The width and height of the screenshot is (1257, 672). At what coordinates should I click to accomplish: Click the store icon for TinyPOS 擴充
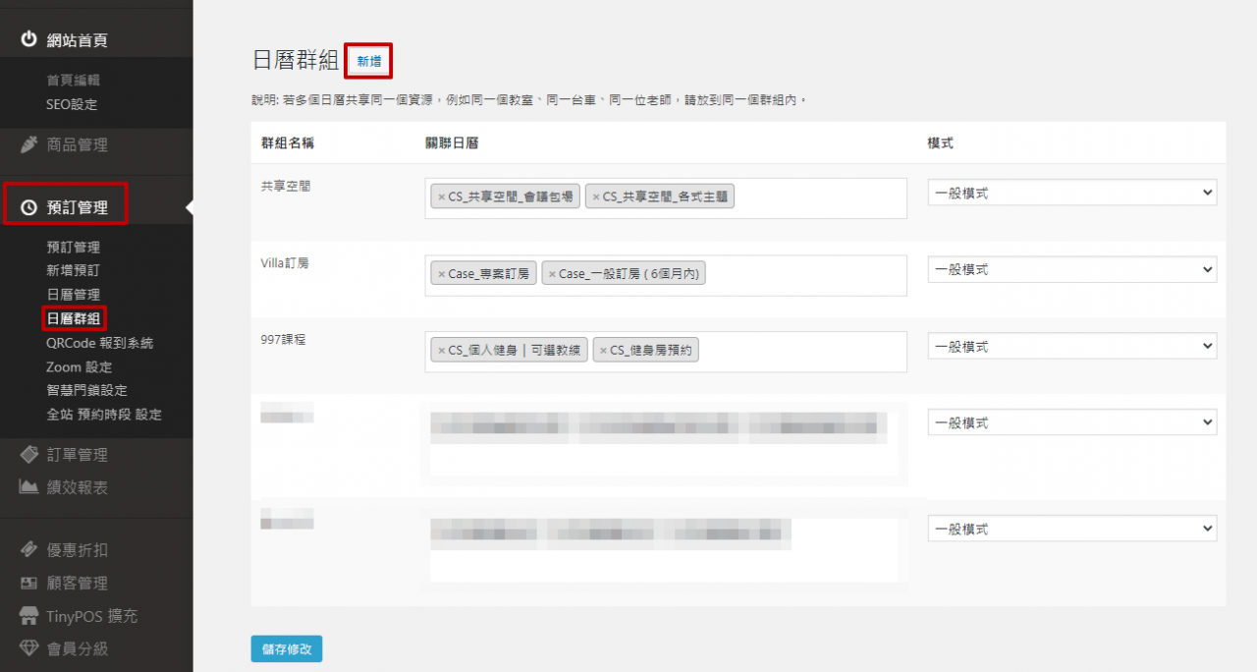(28, 616)
